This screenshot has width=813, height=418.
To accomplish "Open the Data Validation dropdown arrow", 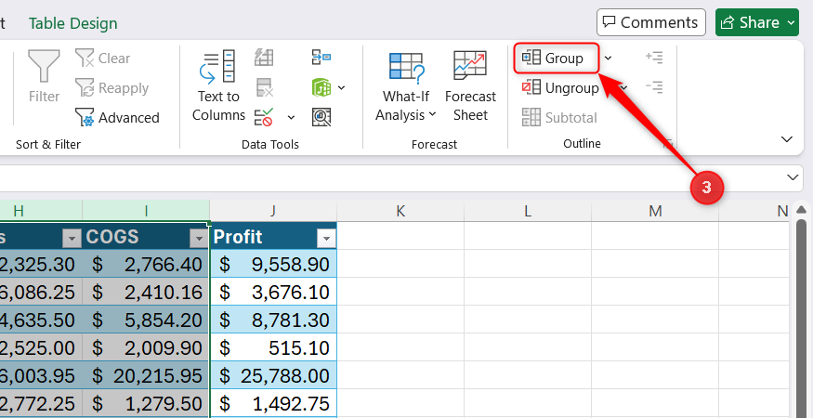I will pos(292,118).
